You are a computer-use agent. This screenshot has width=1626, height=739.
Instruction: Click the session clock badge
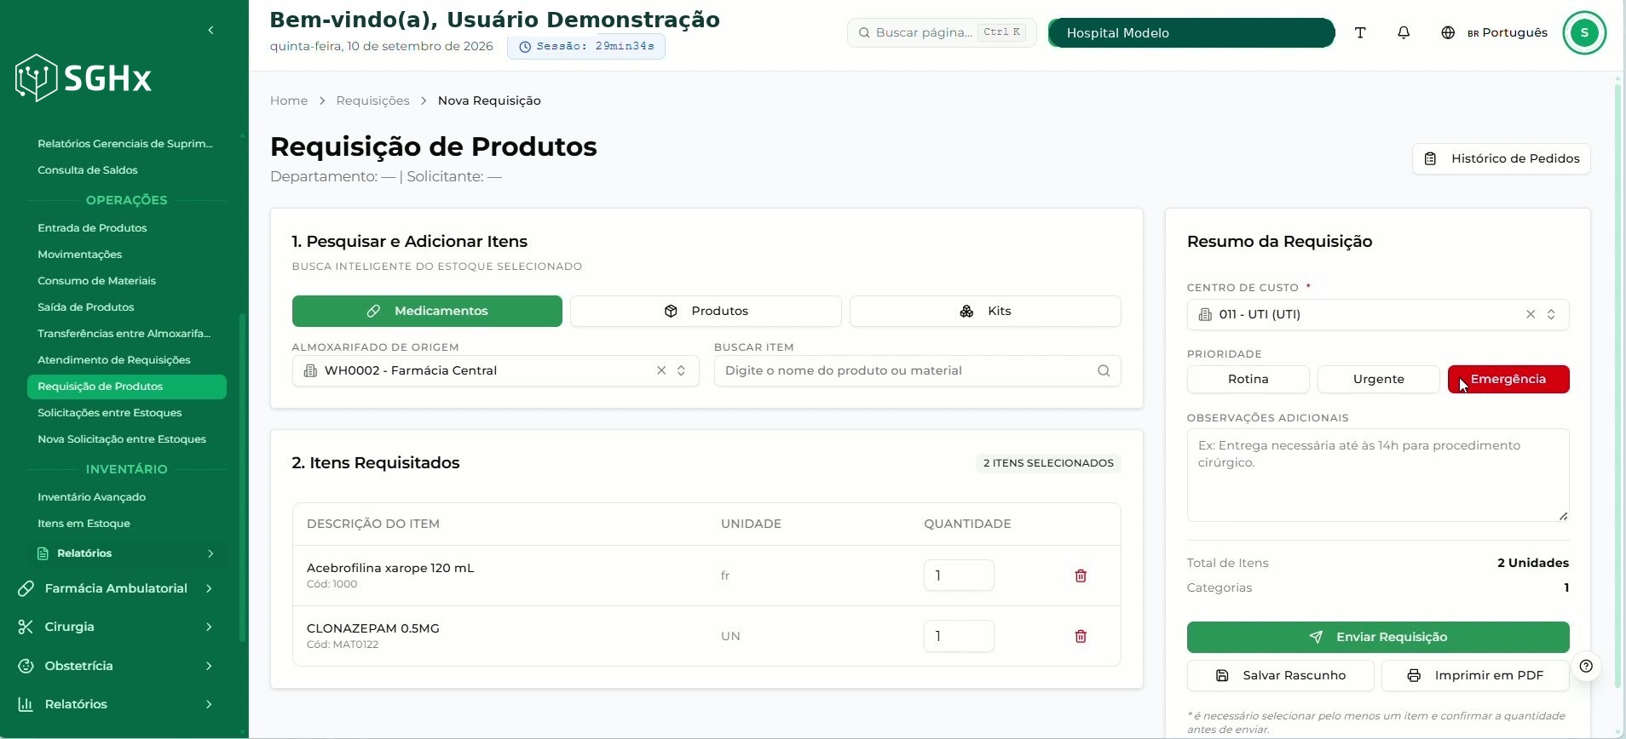coord(586,47)
